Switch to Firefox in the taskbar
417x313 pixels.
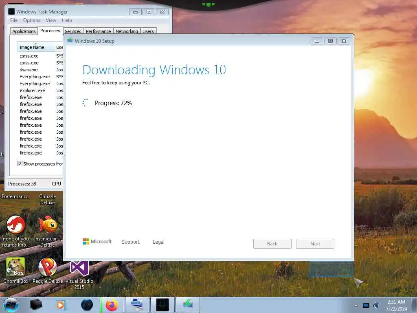click(112, 305)
